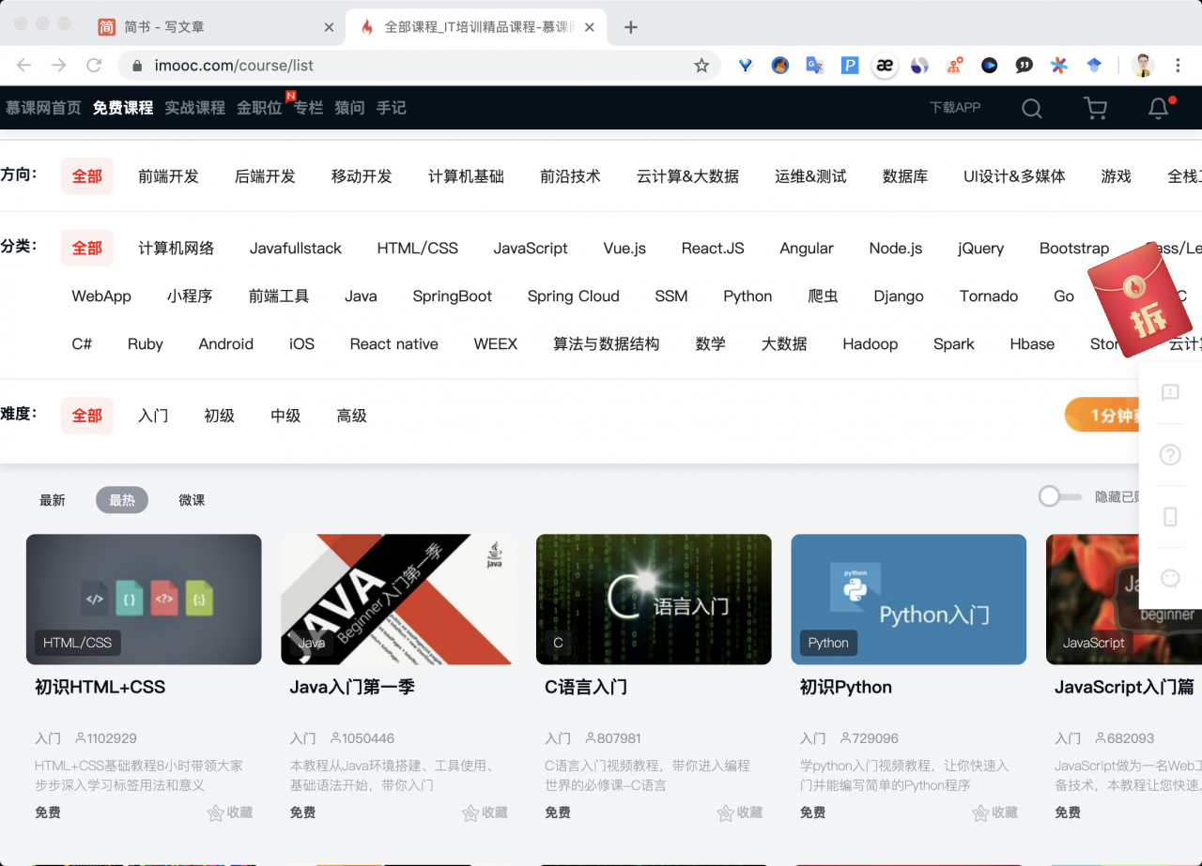Open the Java入门第一季 course title
Image resolution: width=1202 pixels, height=866 pixels.
click(352, 688)
